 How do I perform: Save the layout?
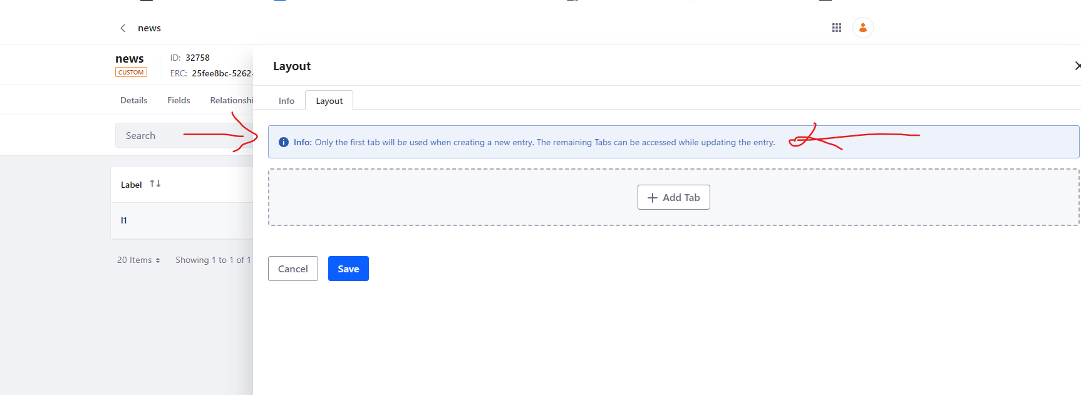click(x=348, y=269)
